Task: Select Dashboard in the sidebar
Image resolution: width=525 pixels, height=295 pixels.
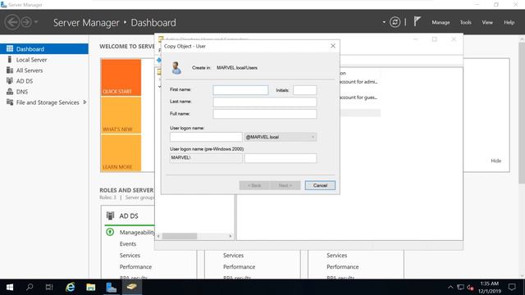Action: tap(44, 49)
